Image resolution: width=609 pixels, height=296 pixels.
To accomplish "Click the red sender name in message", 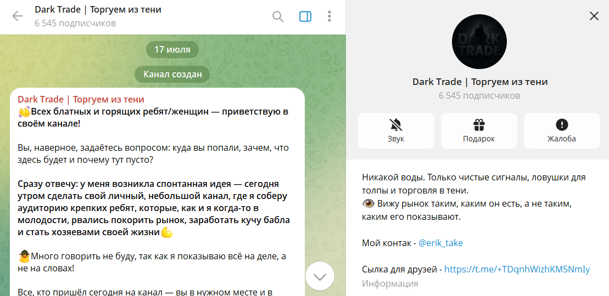I will point(81,99).
